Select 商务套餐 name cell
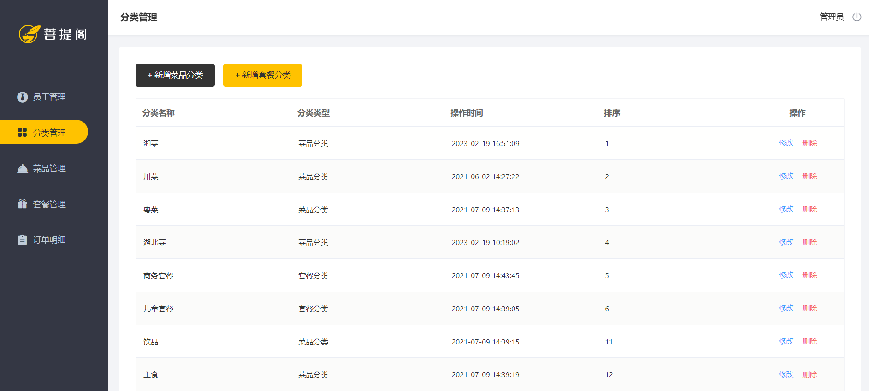 pos(158,276)
